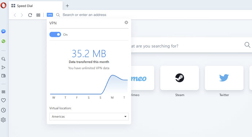This screenshot has width=252, height=137.
Task: Click the address bar search field
Action: [x=154, y=15]
